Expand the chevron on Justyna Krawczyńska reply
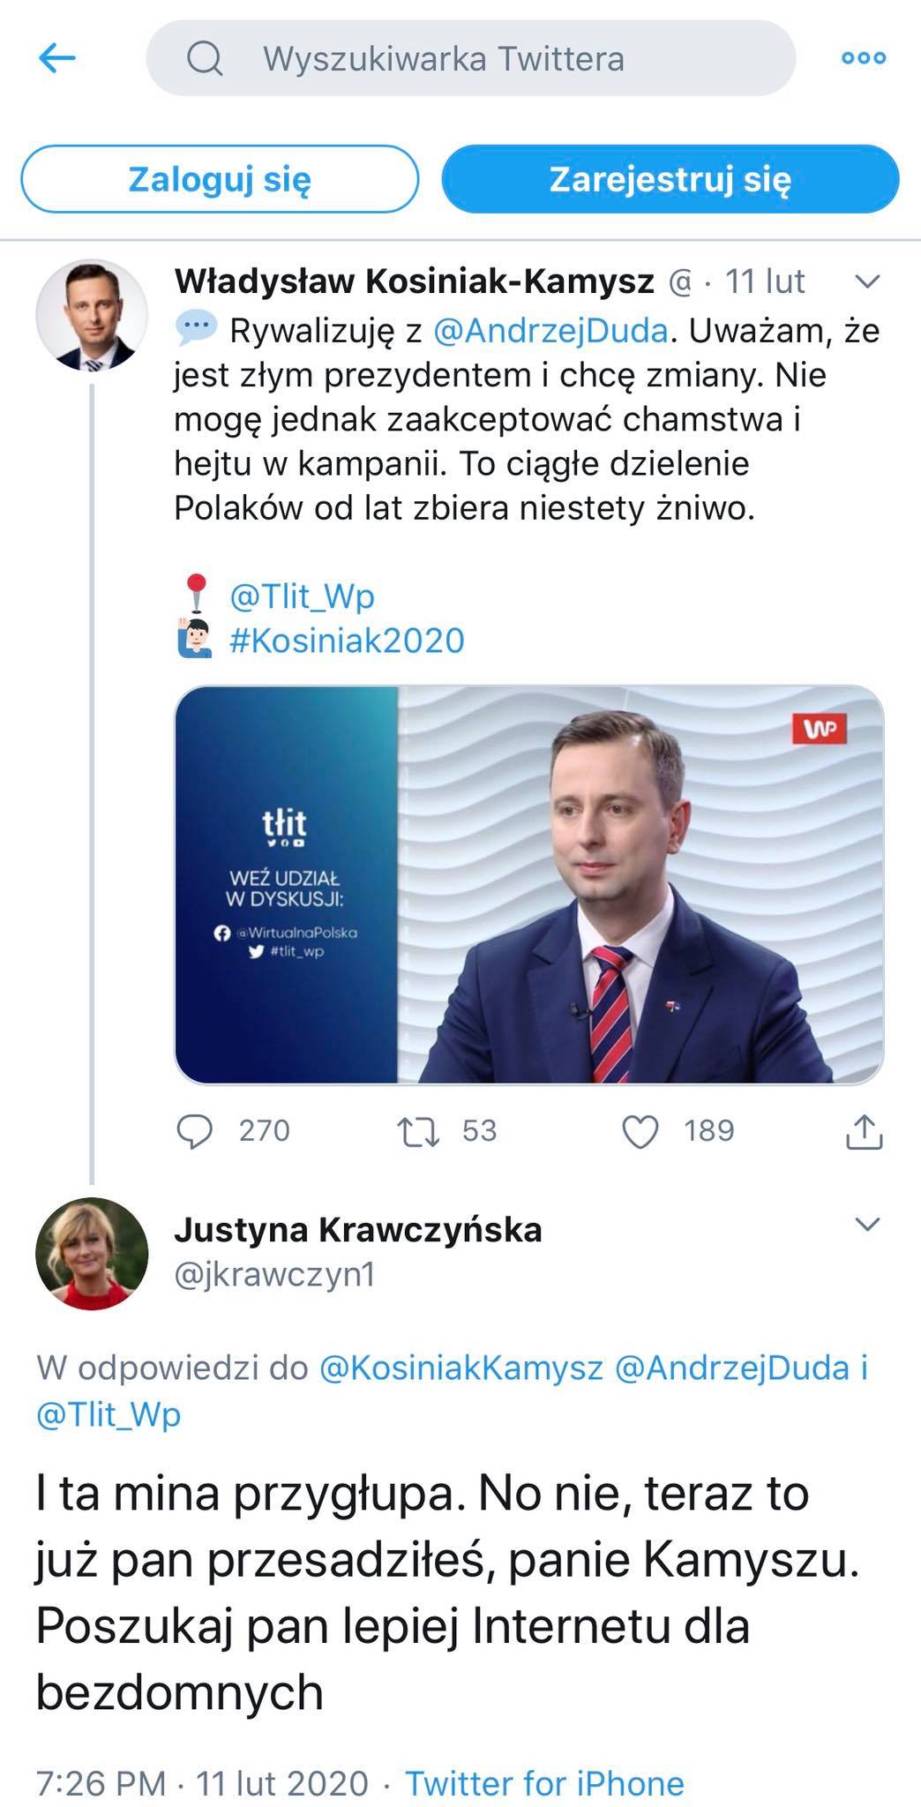This screenshot has width=921, height=1807. 868,1224
